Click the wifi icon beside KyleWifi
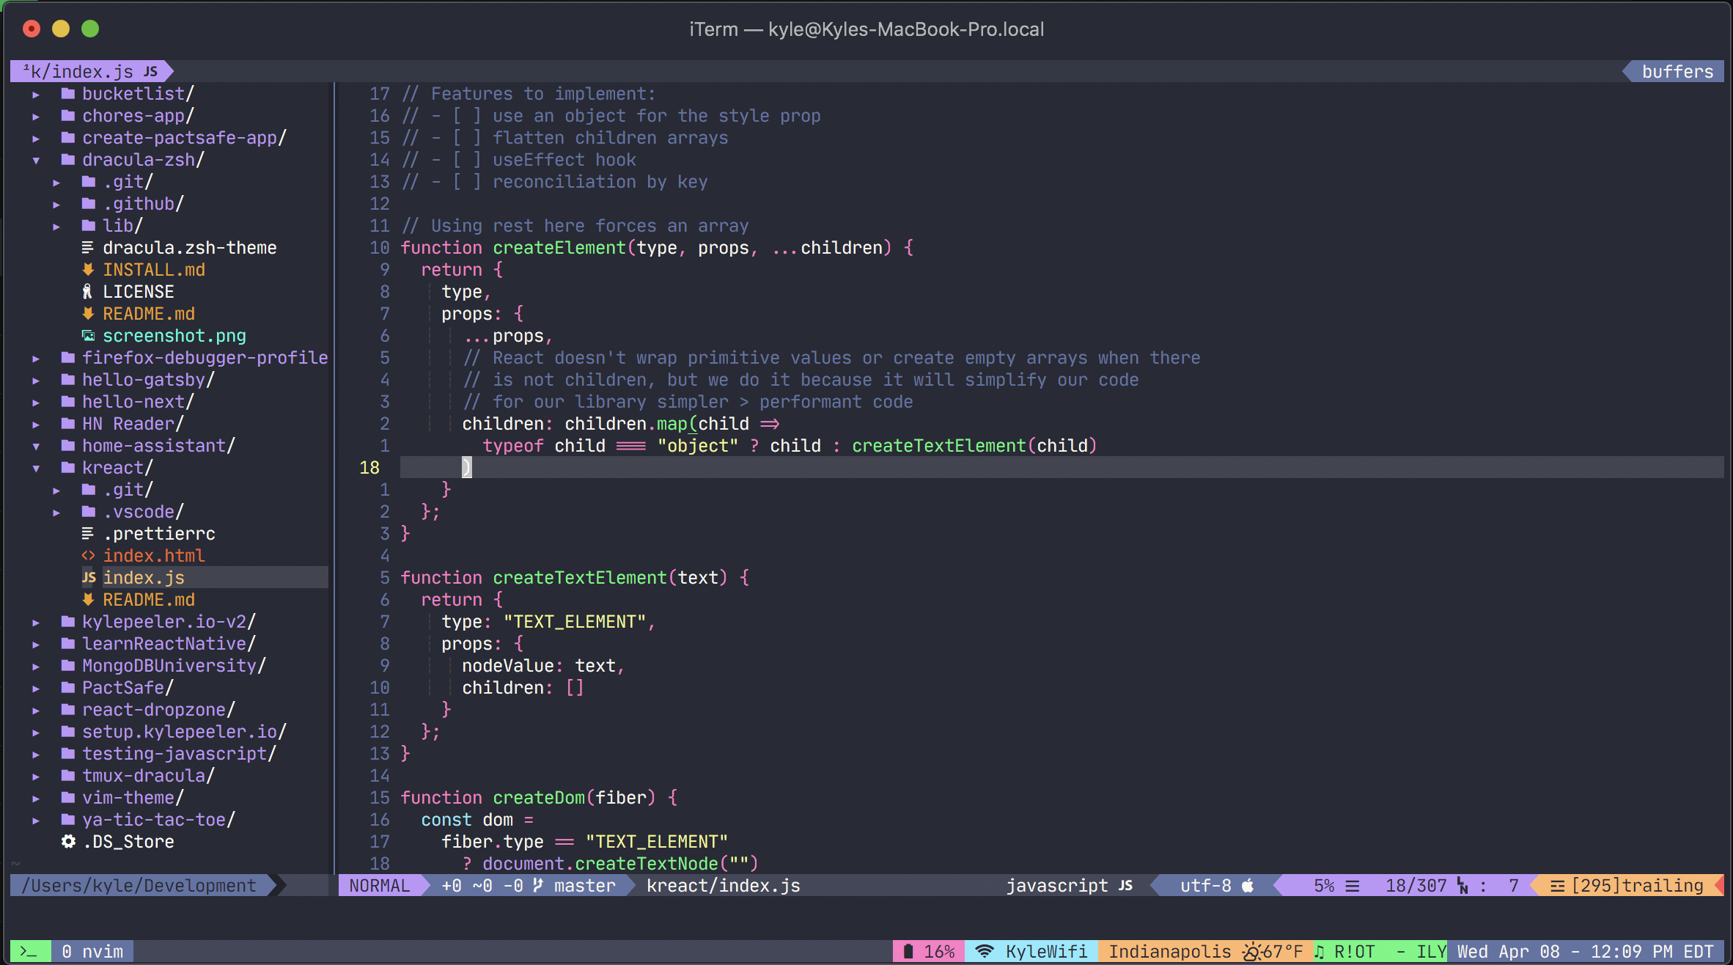The image size is (1733, 965). [x=985, y=952]
